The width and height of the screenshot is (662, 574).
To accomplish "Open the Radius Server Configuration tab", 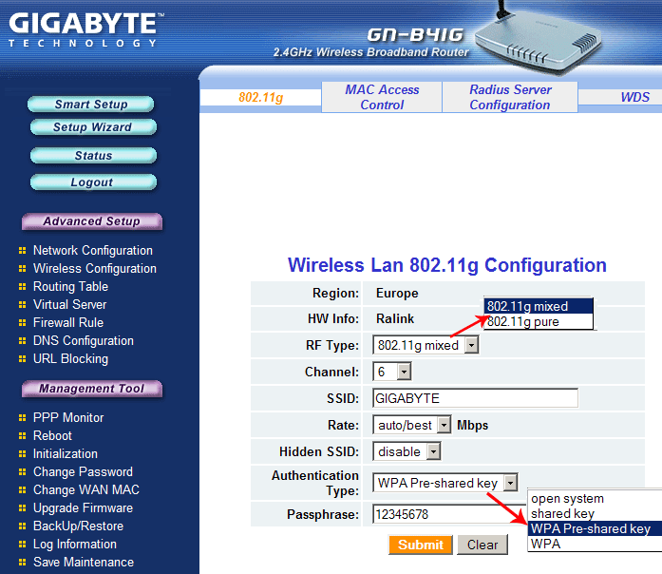I will [510, 97].
